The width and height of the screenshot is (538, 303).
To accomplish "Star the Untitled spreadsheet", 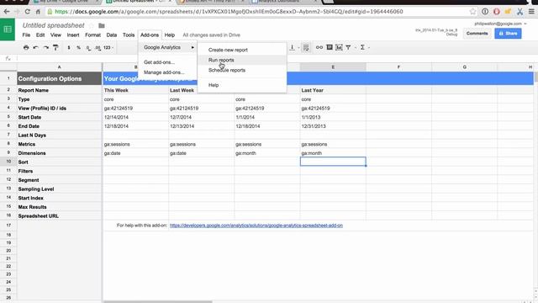I will click(92, 26).
